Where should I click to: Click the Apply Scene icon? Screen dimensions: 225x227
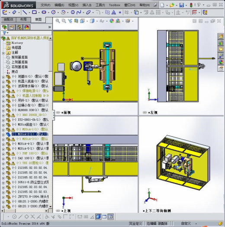coord(118,21)
